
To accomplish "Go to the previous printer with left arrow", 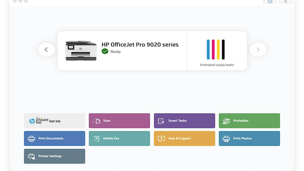I will point(46,49).
